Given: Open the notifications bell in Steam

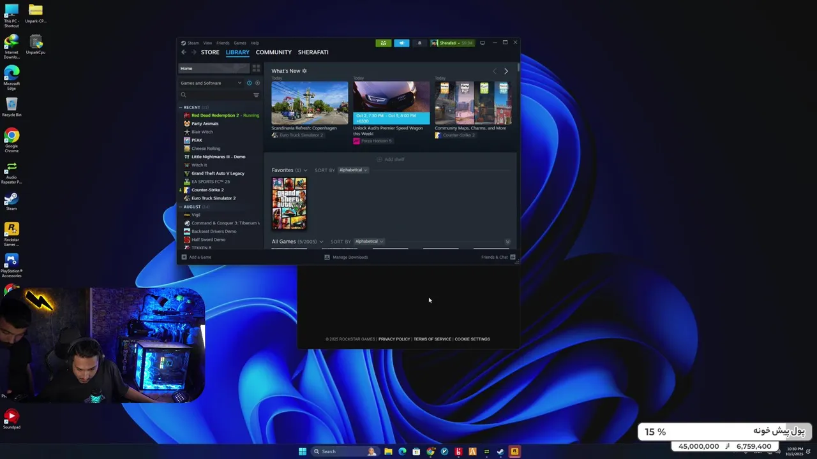Looking at the screenshot, I should 419,43.
